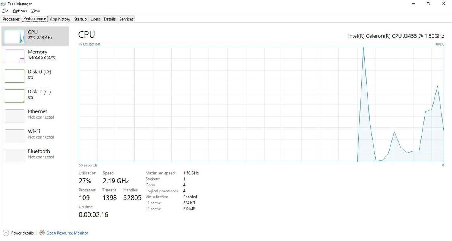452x241 pixels.
Task: Open the Services tab
Action: point(126,19)
